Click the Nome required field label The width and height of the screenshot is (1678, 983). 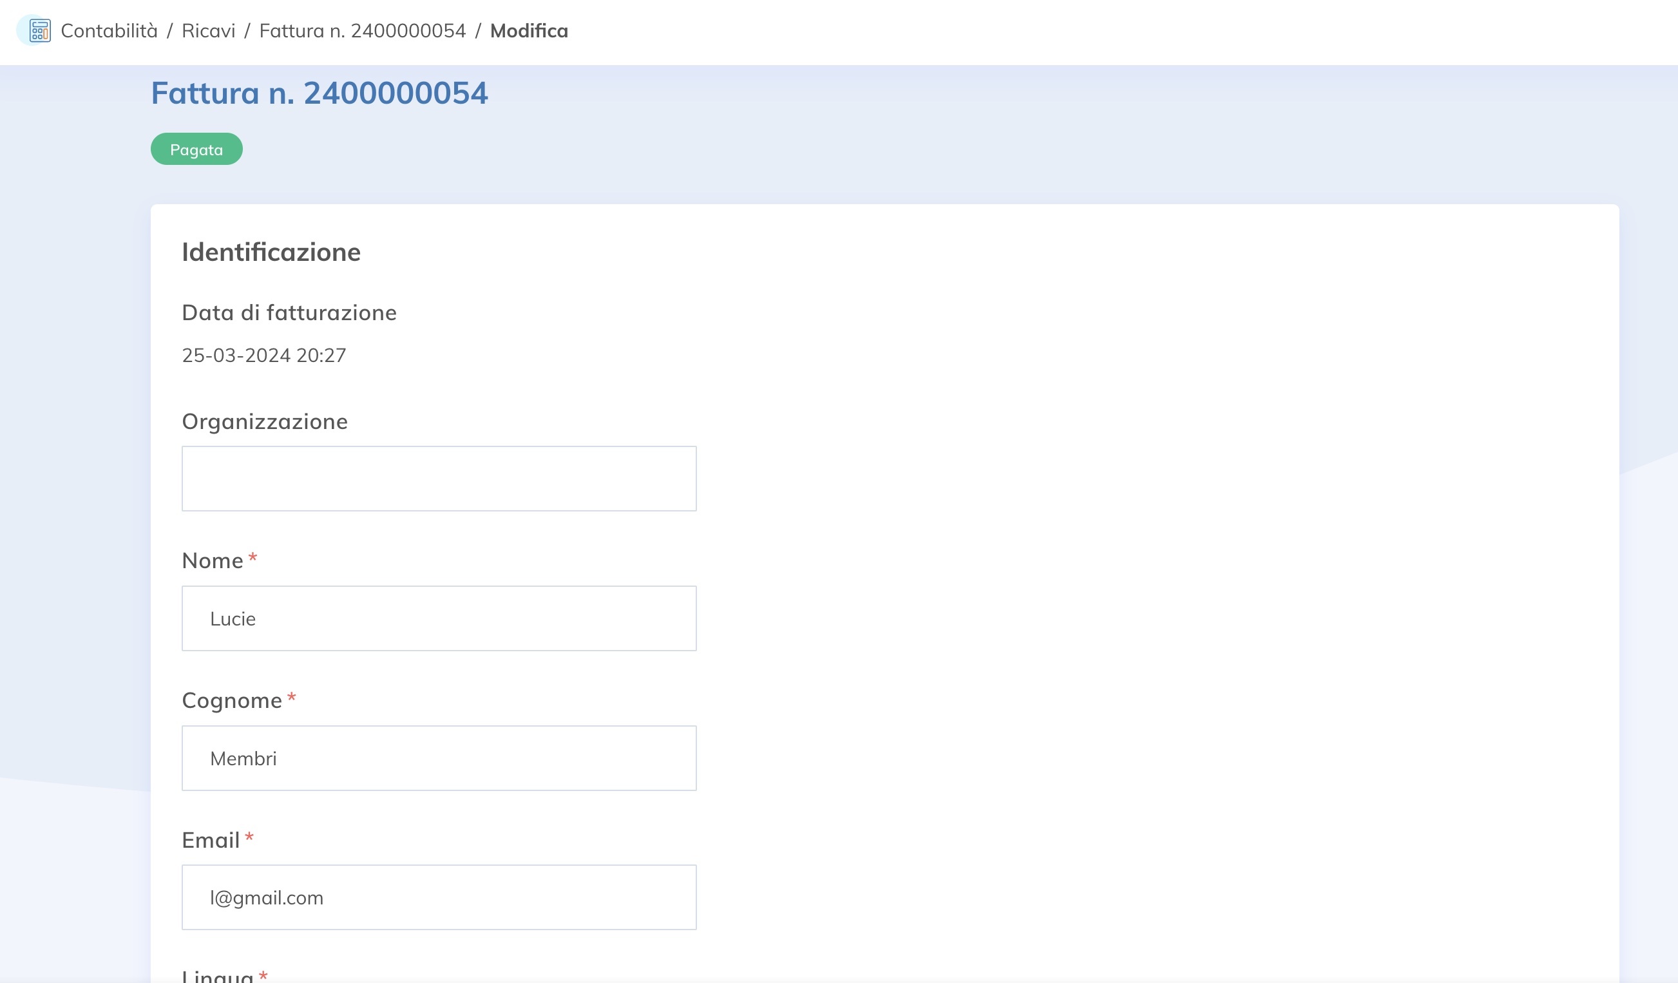coord(213,560)
